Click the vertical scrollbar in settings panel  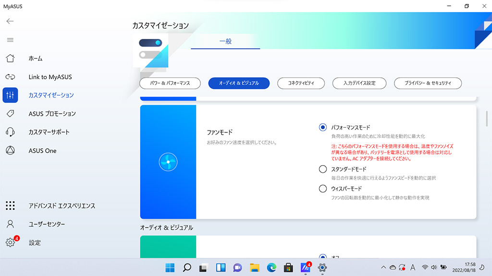tap(487, 119)
